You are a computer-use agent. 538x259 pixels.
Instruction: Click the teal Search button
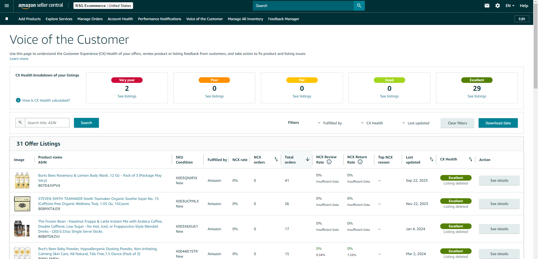(86, 123)
